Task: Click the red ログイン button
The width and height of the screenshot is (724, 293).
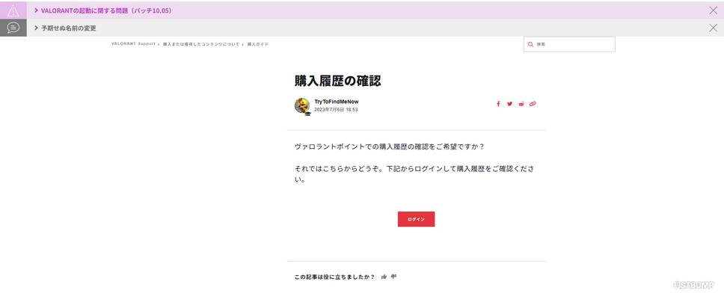Action: tap(416, 219)
